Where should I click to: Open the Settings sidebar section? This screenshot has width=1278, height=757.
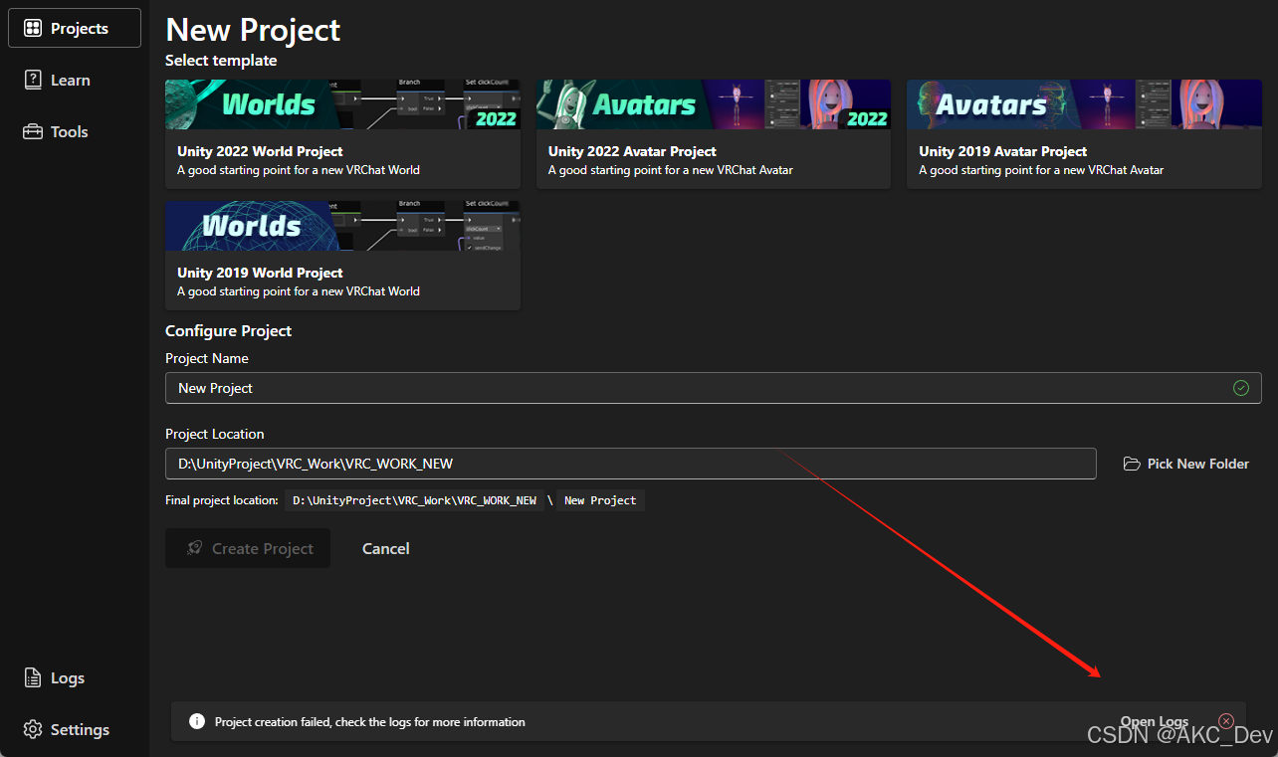[75, 729]
